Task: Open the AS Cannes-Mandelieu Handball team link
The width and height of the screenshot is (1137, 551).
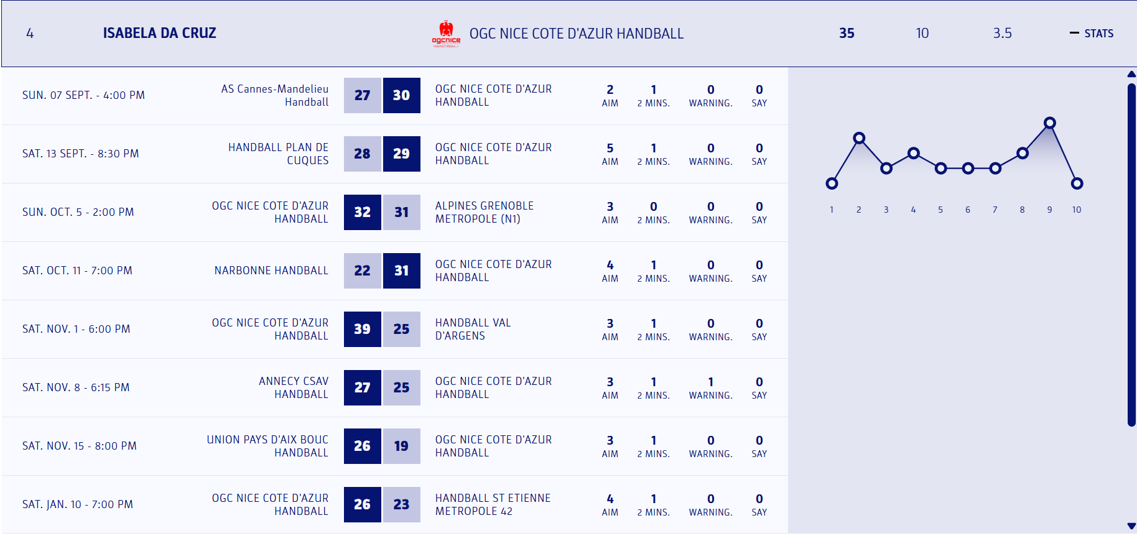Action: [x=274, y=95]
